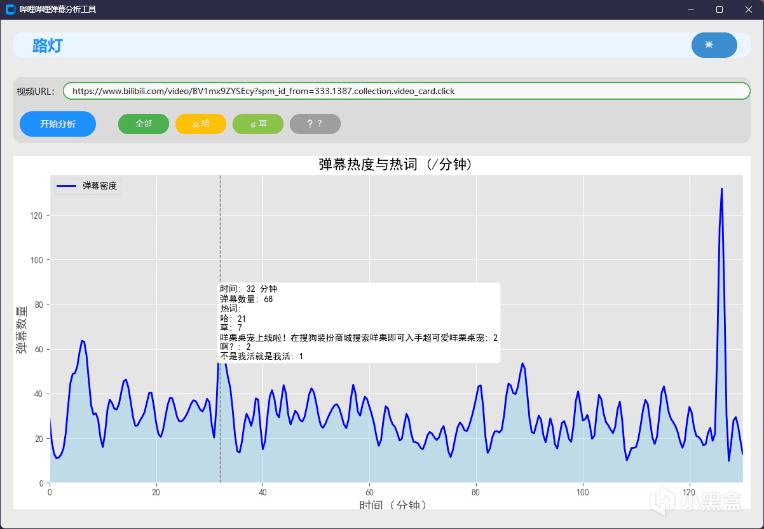Click the 开始分析 button
This screenshot has width=764, height=529.
pyautogui.click(x=58, y=124)
